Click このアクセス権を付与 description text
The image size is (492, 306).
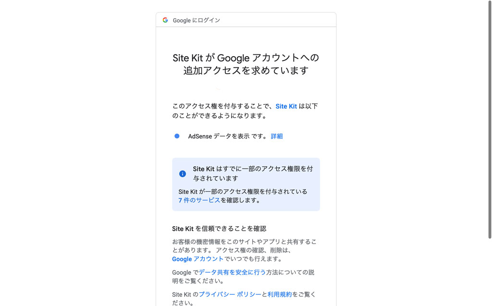[245, 111]
